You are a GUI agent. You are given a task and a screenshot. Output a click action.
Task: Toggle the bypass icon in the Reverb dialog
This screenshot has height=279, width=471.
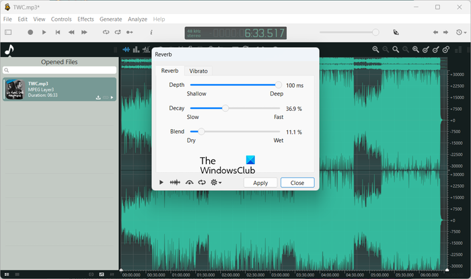(x=189, y=182)
